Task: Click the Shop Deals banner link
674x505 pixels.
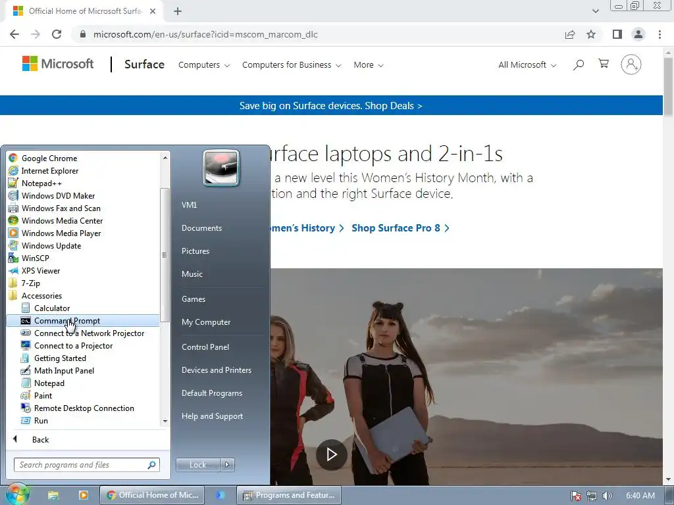Action: [330, 106]
